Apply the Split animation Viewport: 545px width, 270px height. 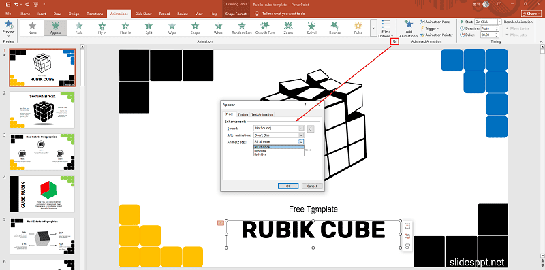(x=149, y=28)
